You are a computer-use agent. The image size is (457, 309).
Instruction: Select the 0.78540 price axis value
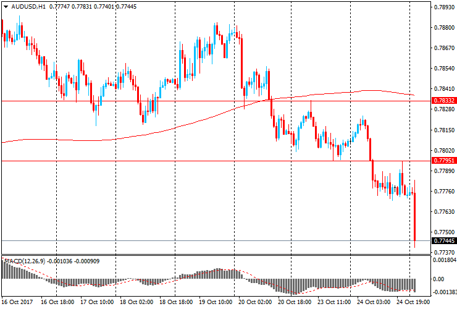(444, 69)
